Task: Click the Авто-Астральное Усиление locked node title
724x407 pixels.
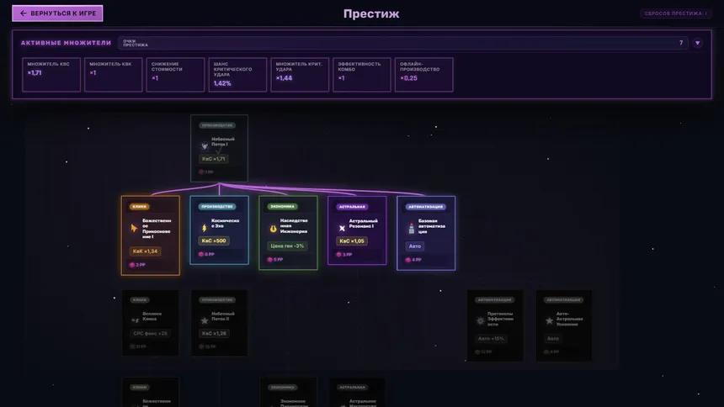Action: pyautogui.click(x=569, y=319)
